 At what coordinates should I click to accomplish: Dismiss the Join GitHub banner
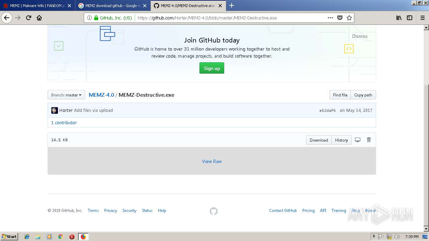point(360,36)
